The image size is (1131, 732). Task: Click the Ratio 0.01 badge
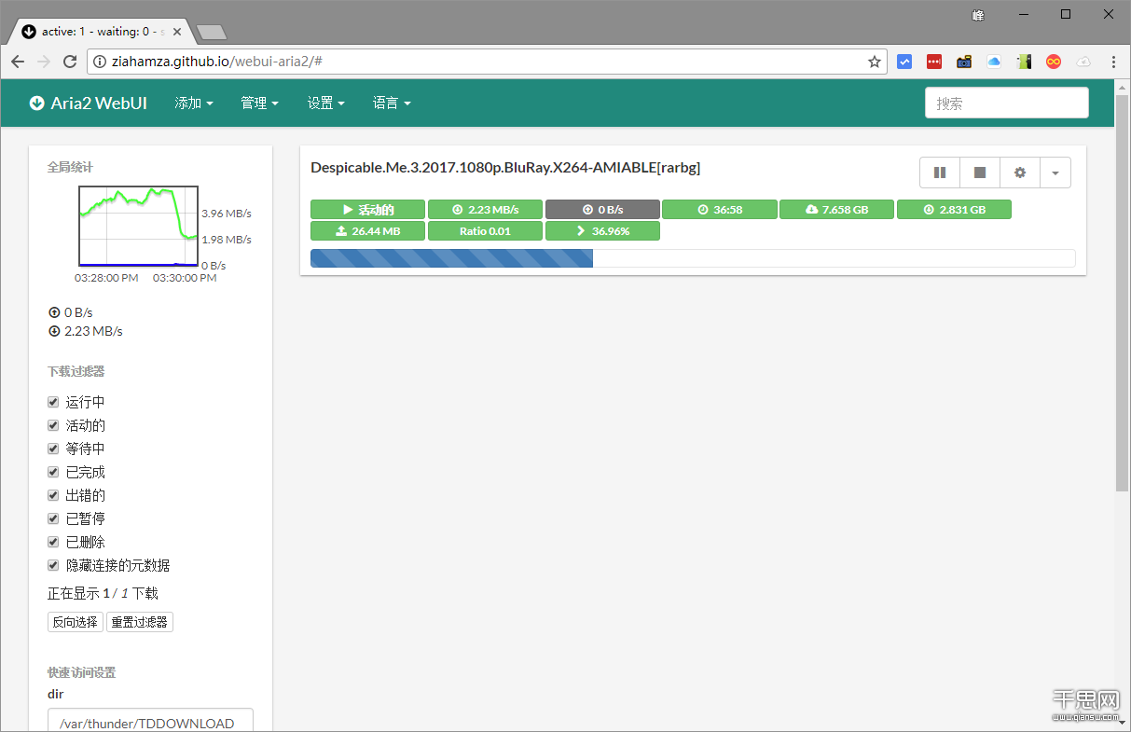[x=485, y=230]
